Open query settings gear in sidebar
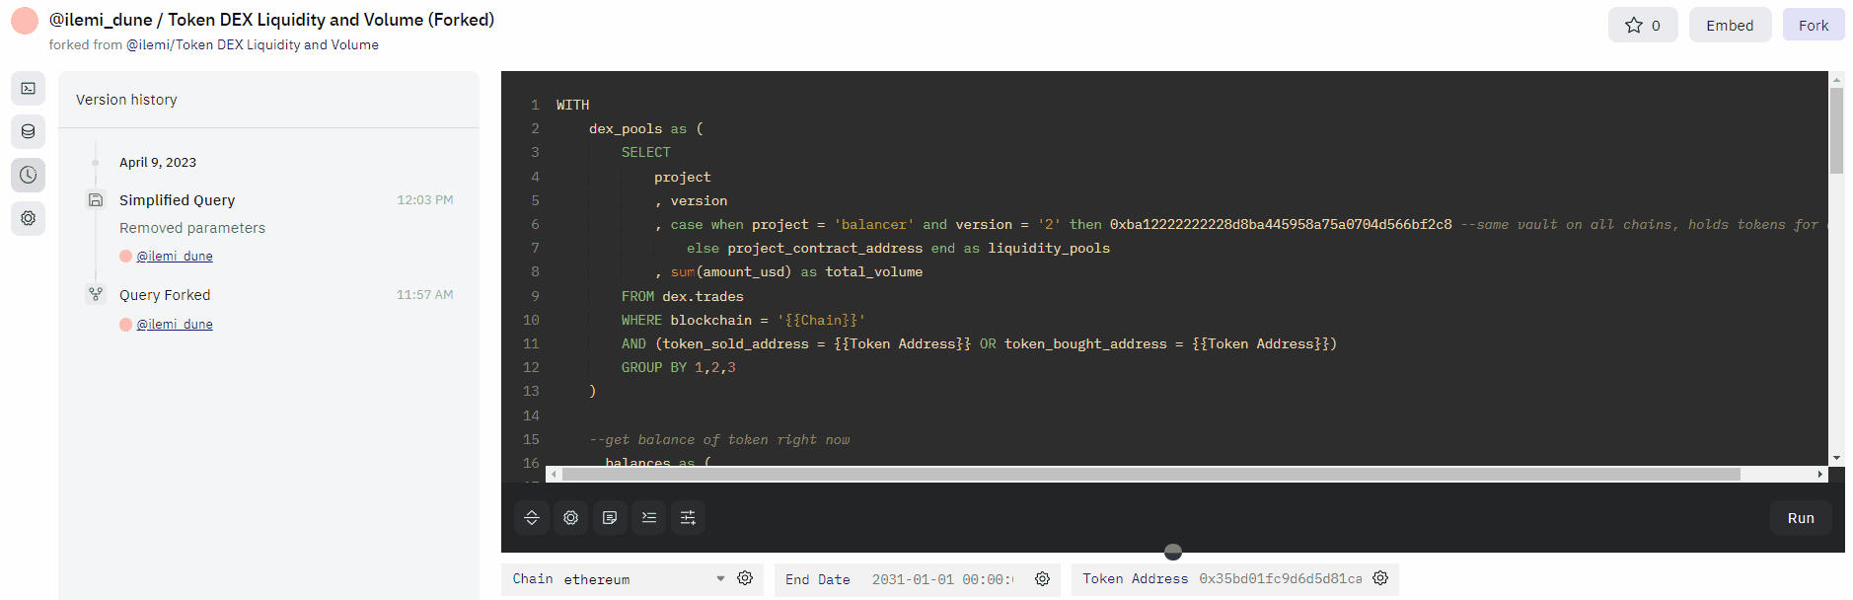Image resolution: width=1853 pixels, height=600 pixels. tap(29, 218)
